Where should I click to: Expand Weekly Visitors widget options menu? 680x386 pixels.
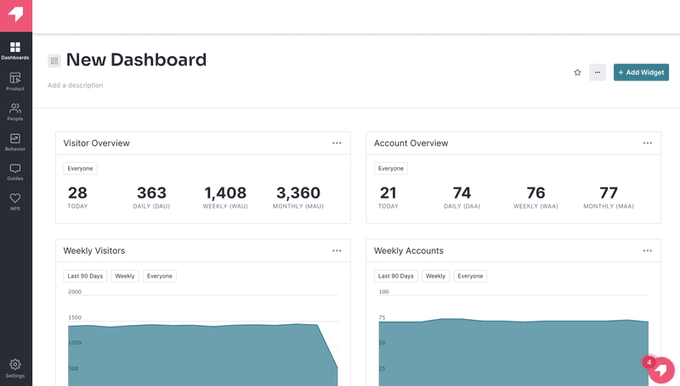[x=337, y=251]
